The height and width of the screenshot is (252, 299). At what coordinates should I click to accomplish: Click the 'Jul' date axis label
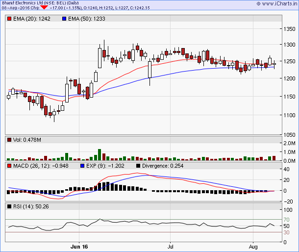pyautogui.click(x=170, y=247)
